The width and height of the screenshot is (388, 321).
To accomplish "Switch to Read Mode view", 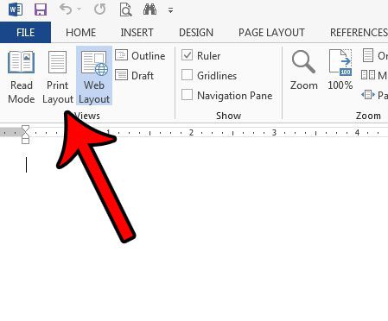I will coord(22,77).
